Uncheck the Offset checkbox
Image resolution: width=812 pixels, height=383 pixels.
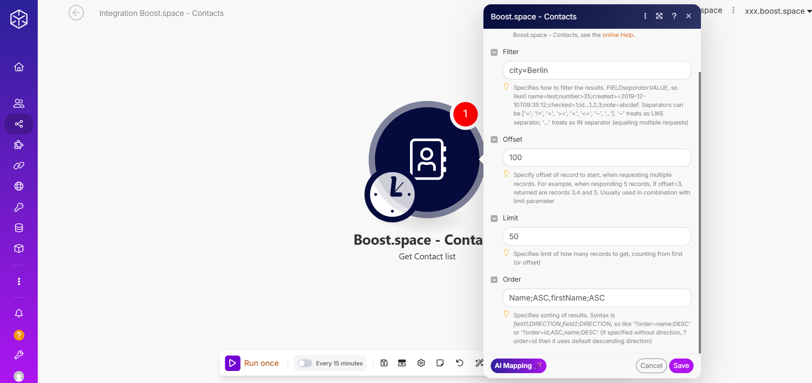click(x=494, y=140)
